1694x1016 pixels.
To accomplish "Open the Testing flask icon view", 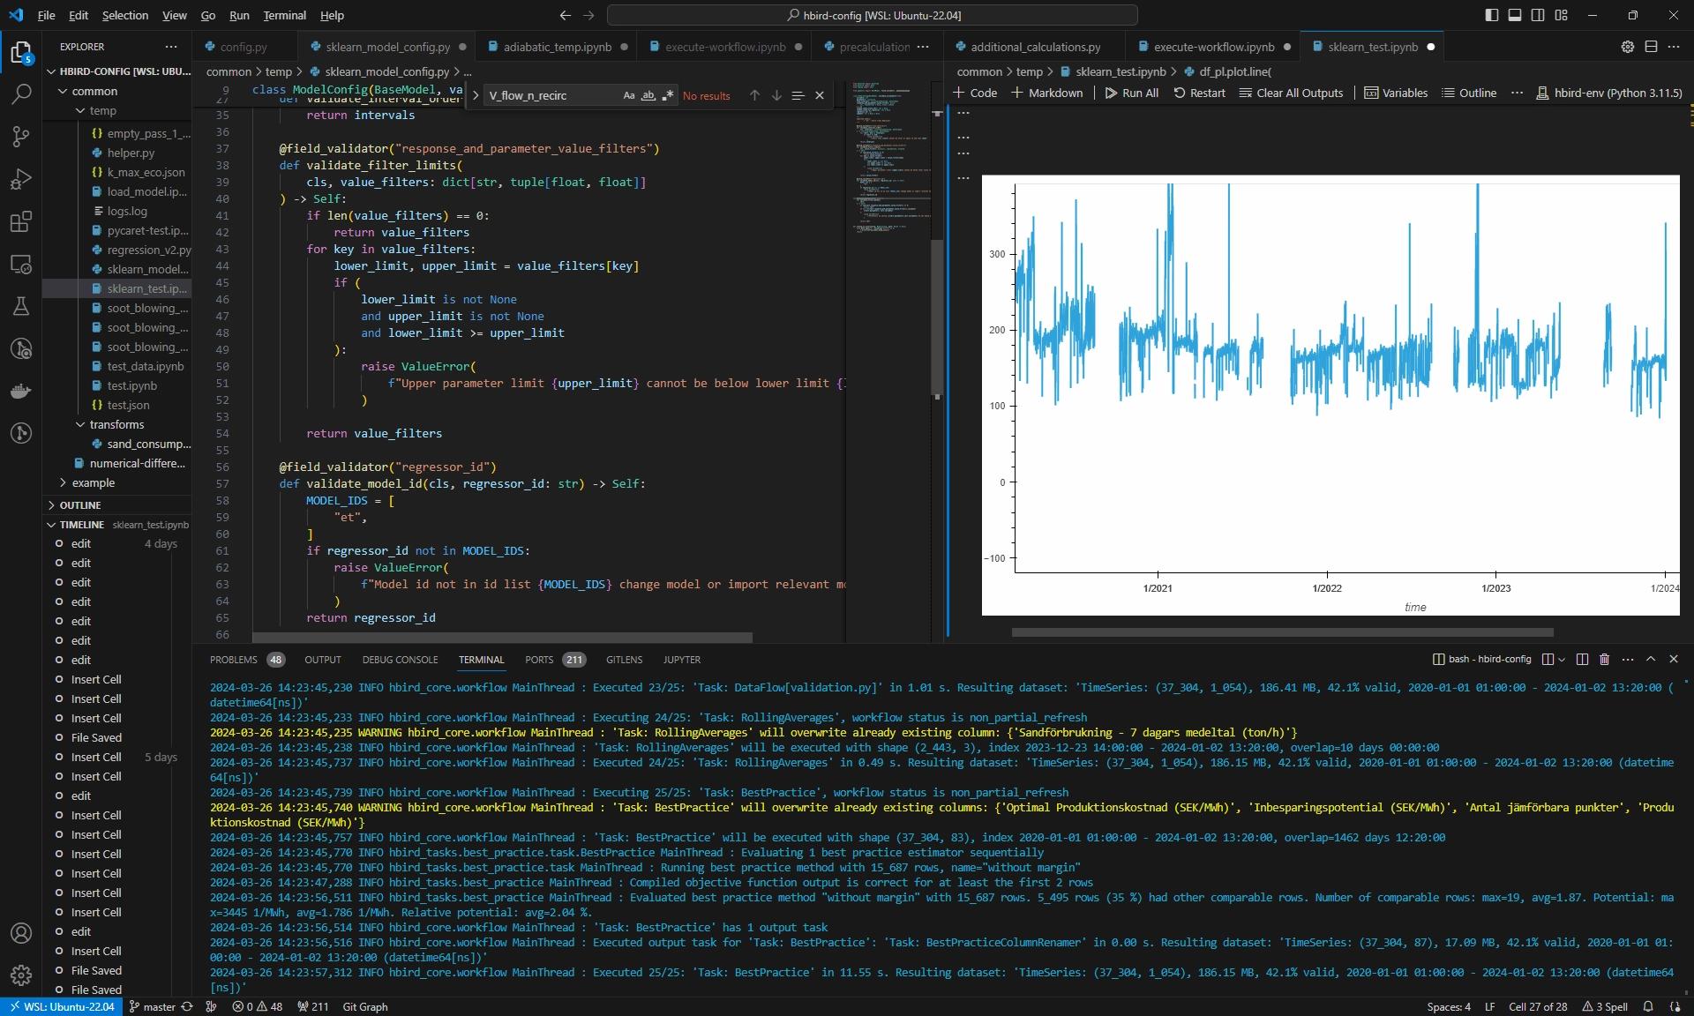I will (21, 306).
